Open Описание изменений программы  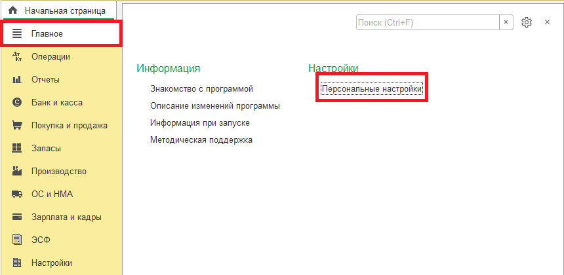pyautogui.click(x=214, y=105)
